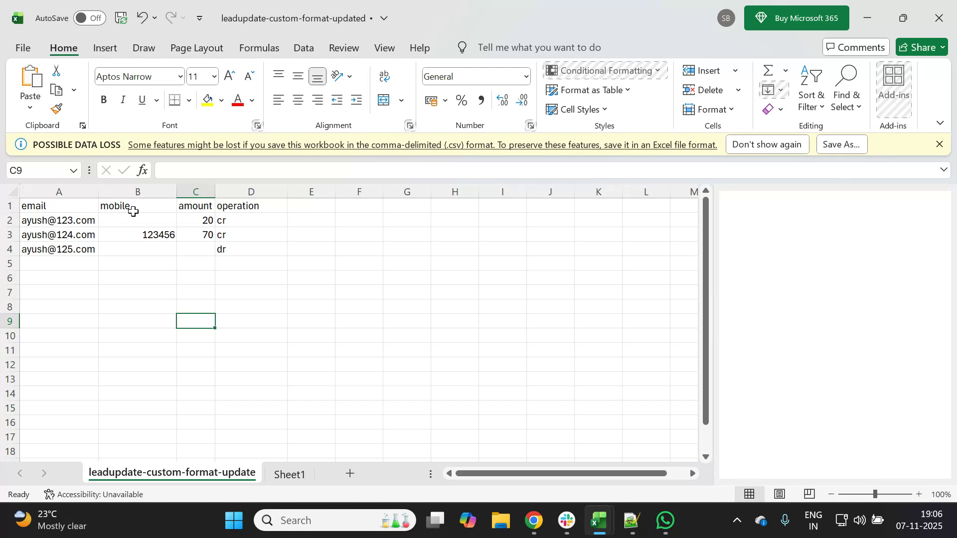The width and height of the screenshot is (957, 538).
Task: Open the number format dropdown
Action: click(526, 76)
